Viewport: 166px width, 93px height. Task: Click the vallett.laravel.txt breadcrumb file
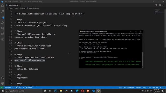coord(34,8)
